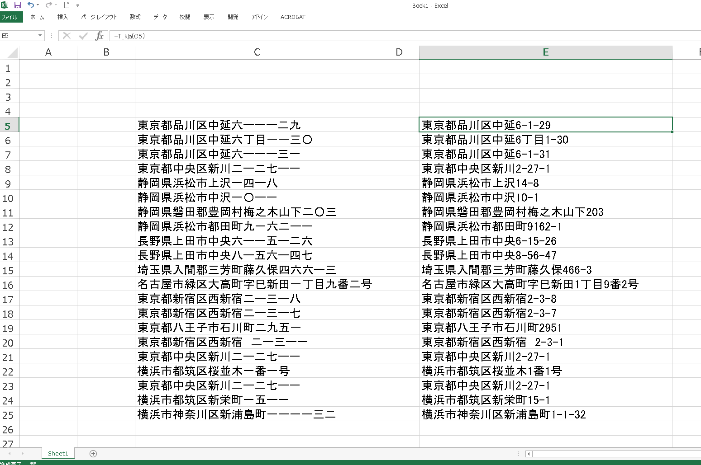Viewport: 701px width, 465px height.
Task: Click the Select All corner triangle
Action: pos(13,53)
